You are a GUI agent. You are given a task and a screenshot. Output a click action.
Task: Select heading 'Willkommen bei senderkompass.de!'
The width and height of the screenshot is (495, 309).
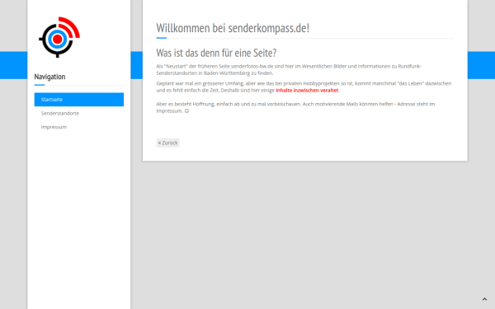click(233, 28)
